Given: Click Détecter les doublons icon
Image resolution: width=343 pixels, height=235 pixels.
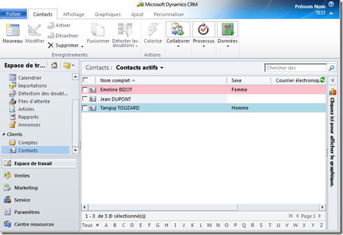Looking at the screenshot, I should pyautogui.click(x=125, y=29).
